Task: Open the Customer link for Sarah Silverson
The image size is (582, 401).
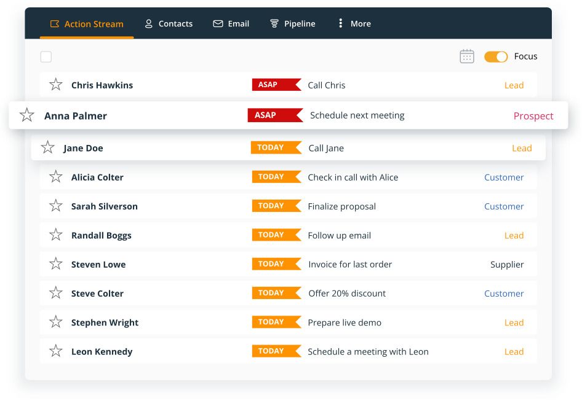Action: [504, 206]
